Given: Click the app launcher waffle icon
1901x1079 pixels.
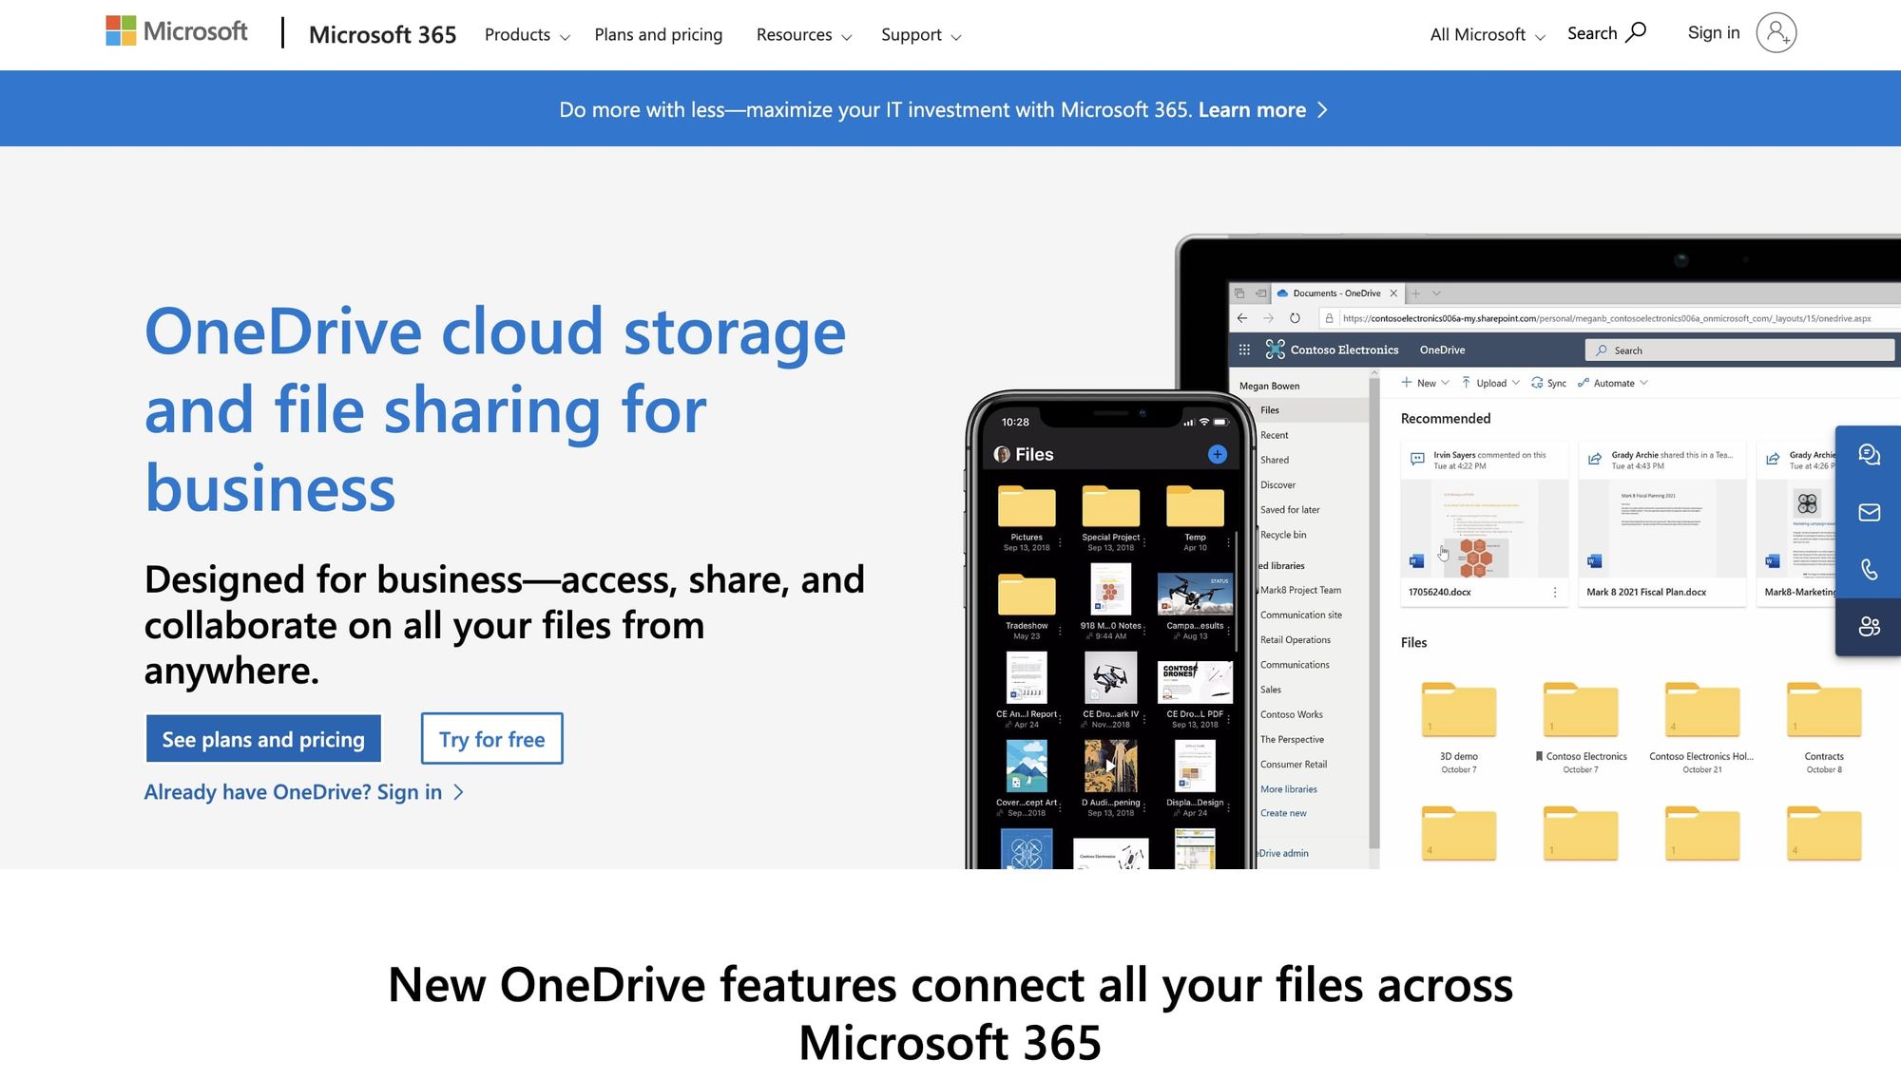Looking at the screenshot, I should point(1244,349).
